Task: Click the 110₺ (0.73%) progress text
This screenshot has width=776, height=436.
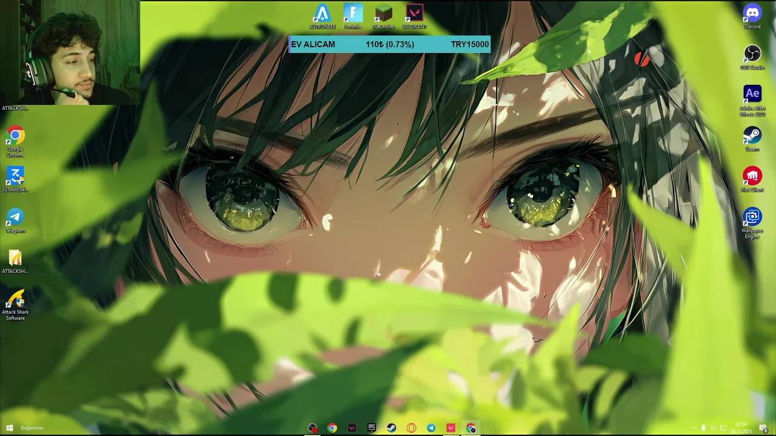Action: [390, 44]
